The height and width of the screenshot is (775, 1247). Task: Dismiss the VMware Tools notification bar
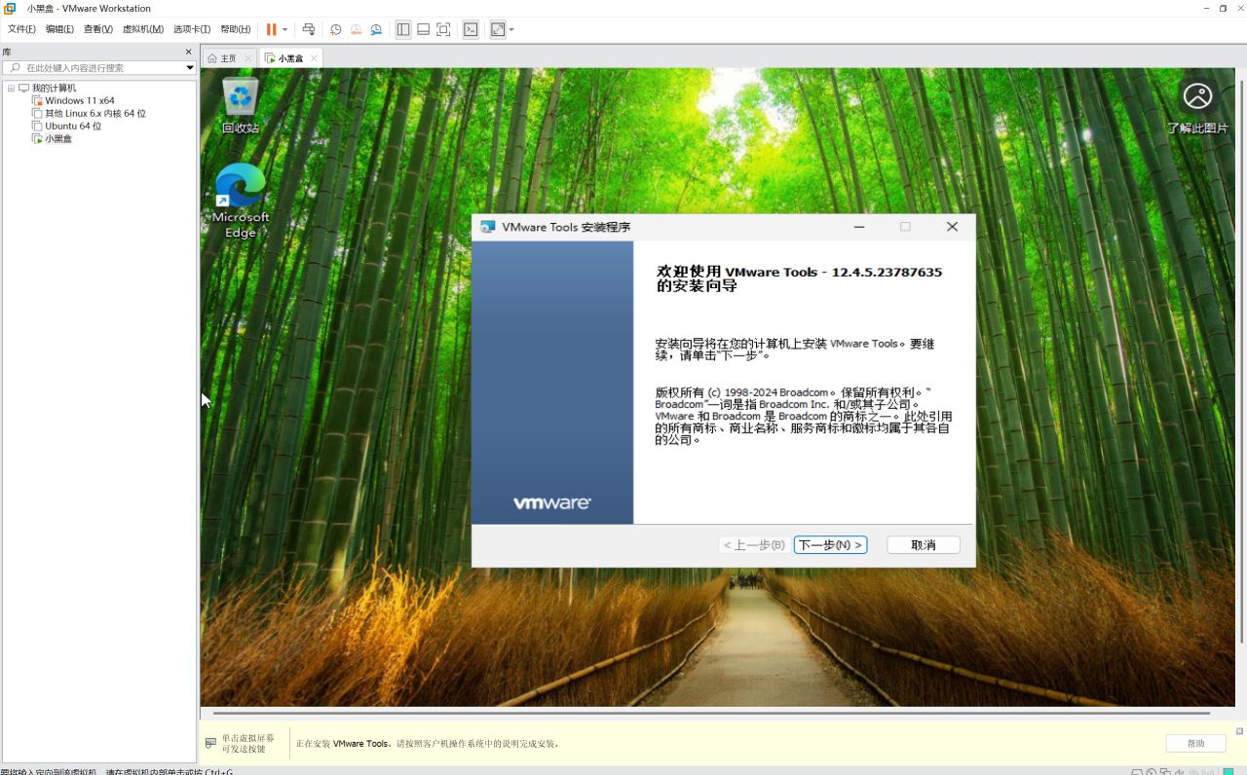pos(1240,730)
